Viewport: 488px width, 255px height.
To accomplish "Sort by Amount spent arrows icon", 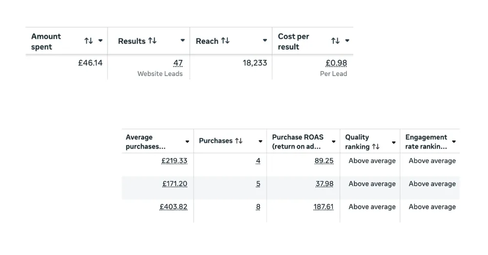I will point(88,41).
